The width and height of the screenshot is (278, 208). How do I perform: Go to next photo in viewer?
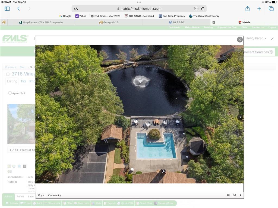240,117
